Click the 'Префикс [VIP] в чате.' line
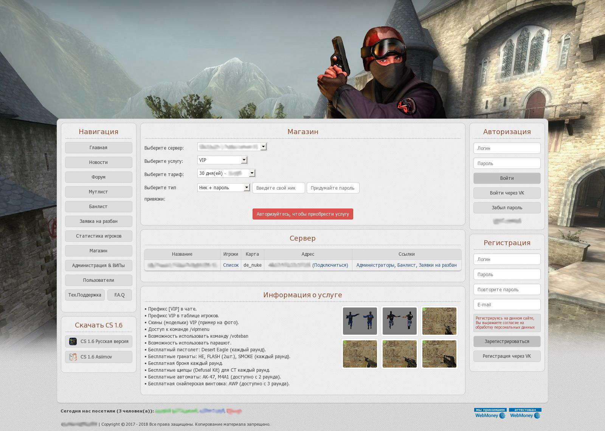The height and width of the screenshot is (431, 605). pos(171,309)
